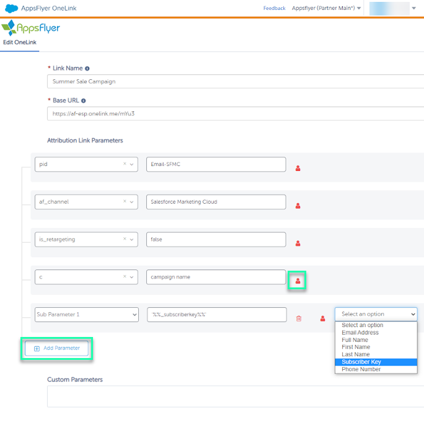Choose Email Address from options list
The height and width of the screenshot is (446, 424).
click(360, 333)
